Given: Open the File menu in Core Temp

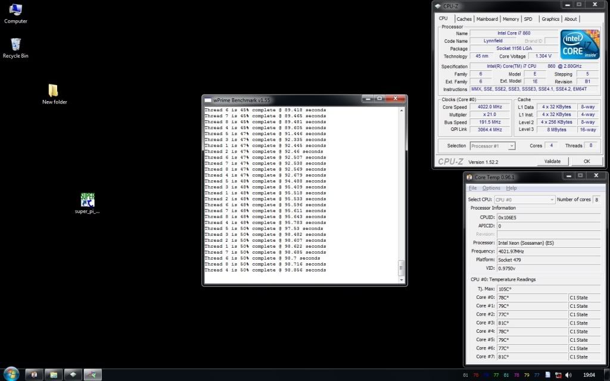Looking at the screenshot, I should tap(472, 188).
